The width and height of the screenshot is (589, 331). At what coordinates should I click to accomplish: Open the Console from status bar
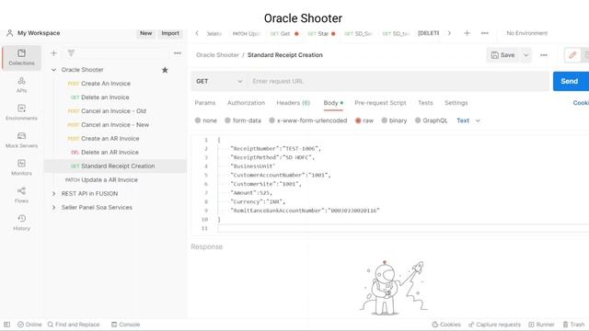pyautogui.click(x=126, y=325)
